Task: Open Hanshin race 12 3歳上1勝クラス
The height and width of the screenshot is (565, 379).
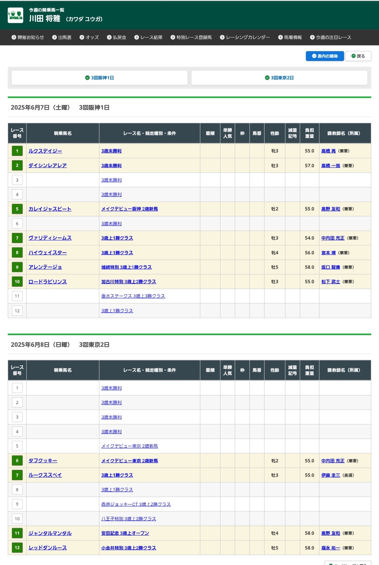Action: pyautogui.click(x=117, y=311)
